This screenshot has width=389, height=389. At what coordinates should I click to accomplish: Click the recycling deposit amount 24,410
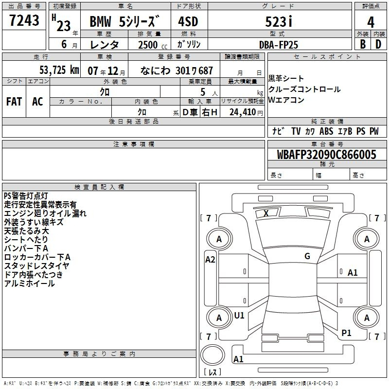(x=242, y=112)
